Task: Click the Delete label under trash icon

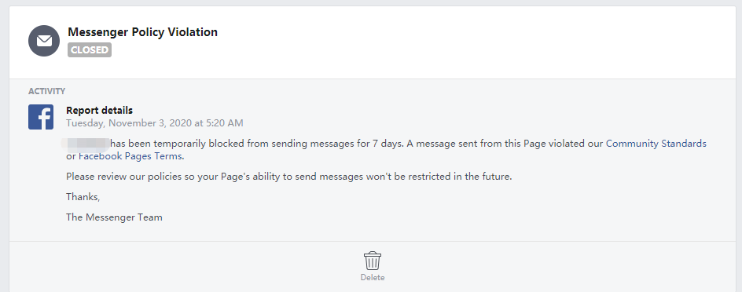Action: point(373,277)
